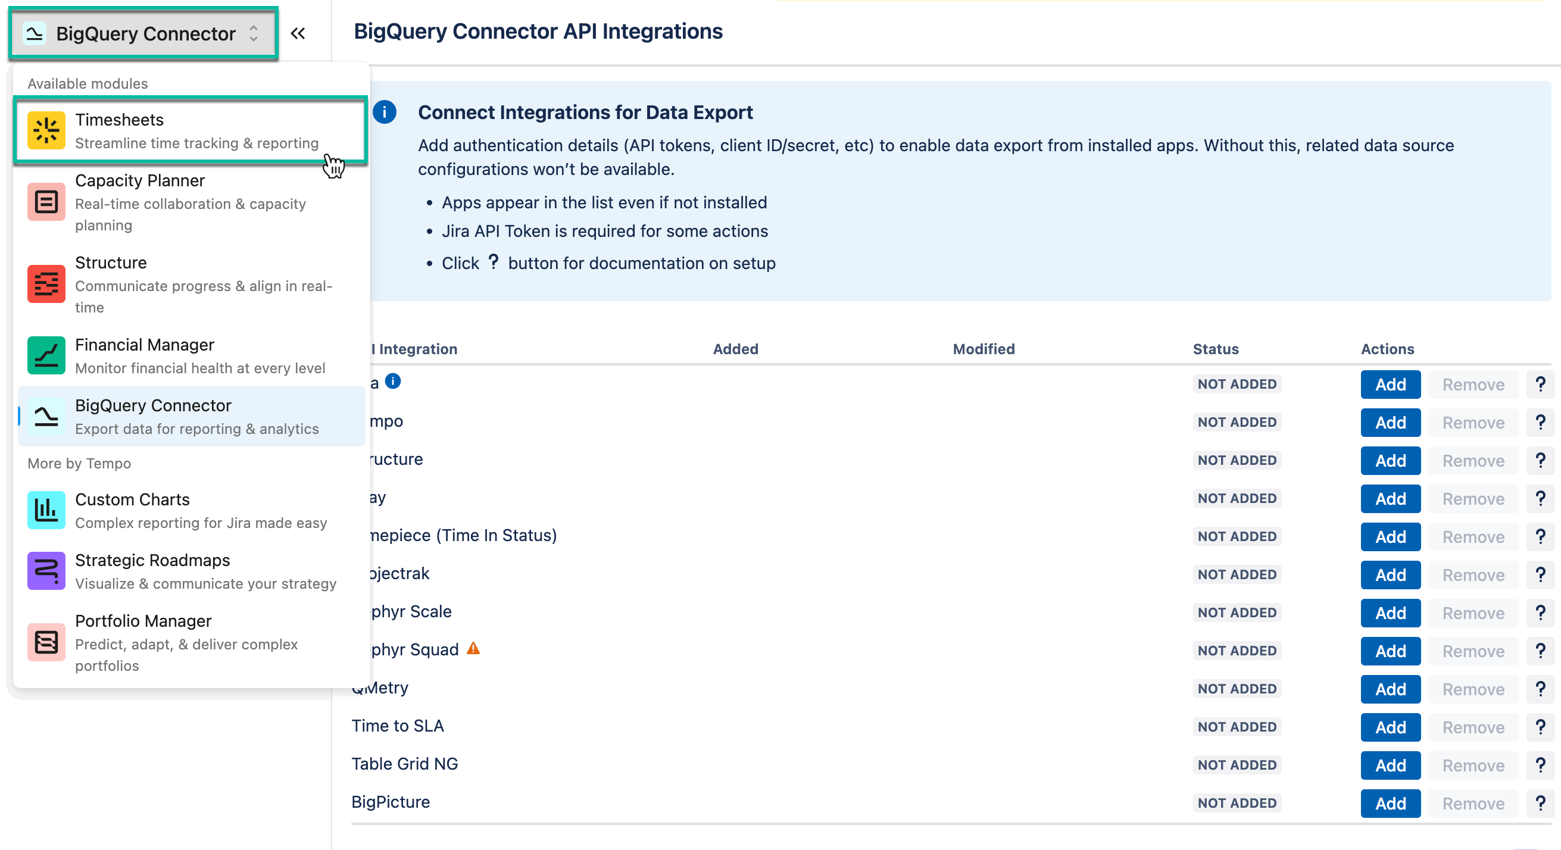Click the warning icon on Zephyr Squad row
The image size is (1561, 850).
(473, 648)
